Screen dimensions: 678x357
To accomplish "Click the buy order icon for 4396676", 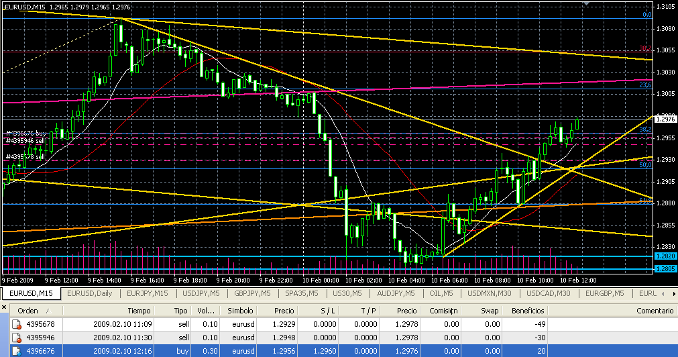I will 17,351.
